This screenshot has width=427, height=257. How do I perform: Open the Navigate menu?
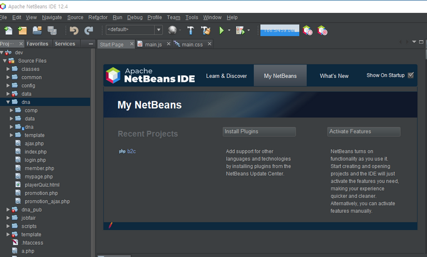(x=52, y=17)
